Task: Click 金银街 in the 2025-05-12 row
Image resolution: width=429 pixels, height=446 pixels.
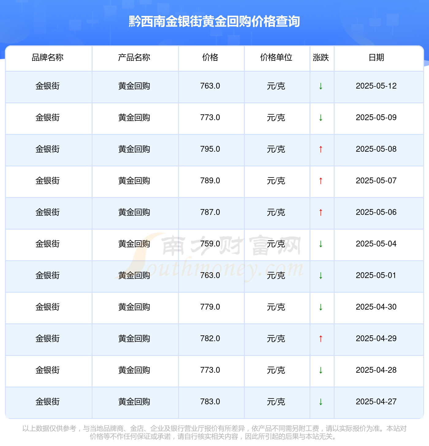Action: (x=47, y=86)
